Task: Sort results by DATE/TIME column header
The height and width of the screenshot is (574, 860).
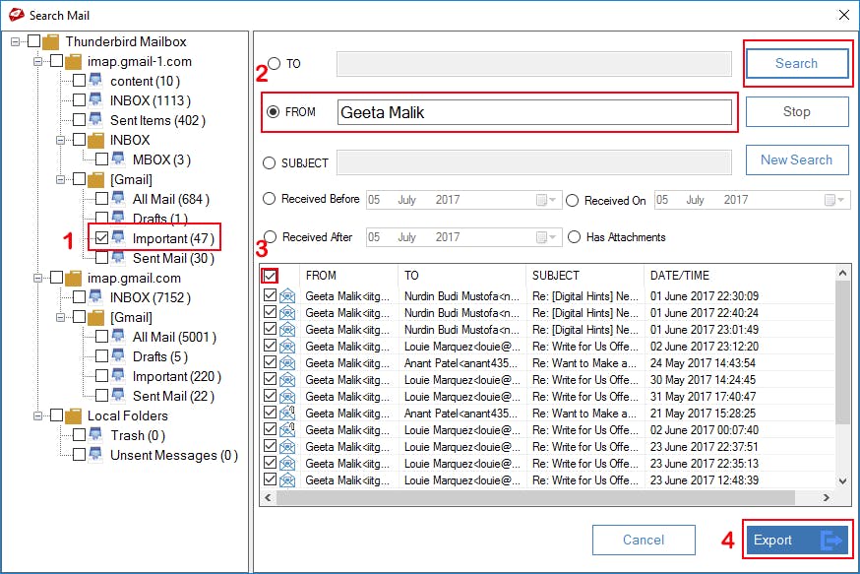Action: pos(679,276)
